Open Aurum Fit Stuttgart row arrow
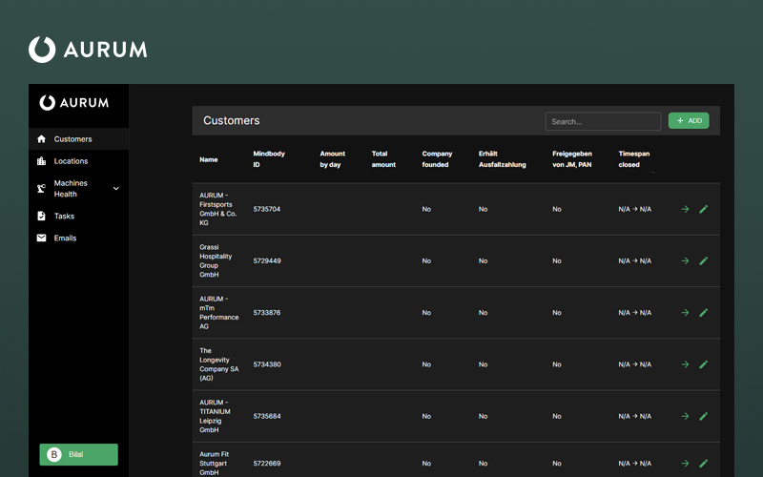Image resolution: width=763 pixels, height=477 pixels. point(685,464)
